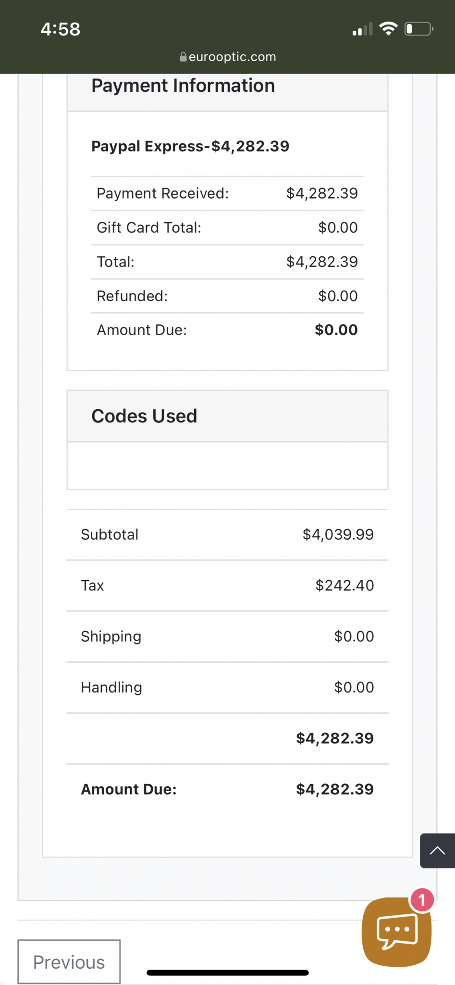Tap the battery indicator icon
Viewport: 455px width, 985px height.
pos(419,29)
